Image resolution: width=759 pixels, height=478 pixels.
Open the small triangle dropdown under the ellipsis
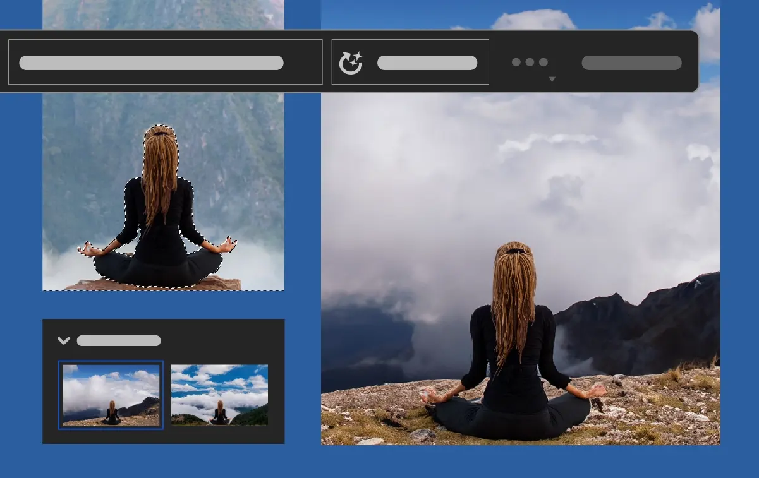pyautogui.click(x=551, y=79)
